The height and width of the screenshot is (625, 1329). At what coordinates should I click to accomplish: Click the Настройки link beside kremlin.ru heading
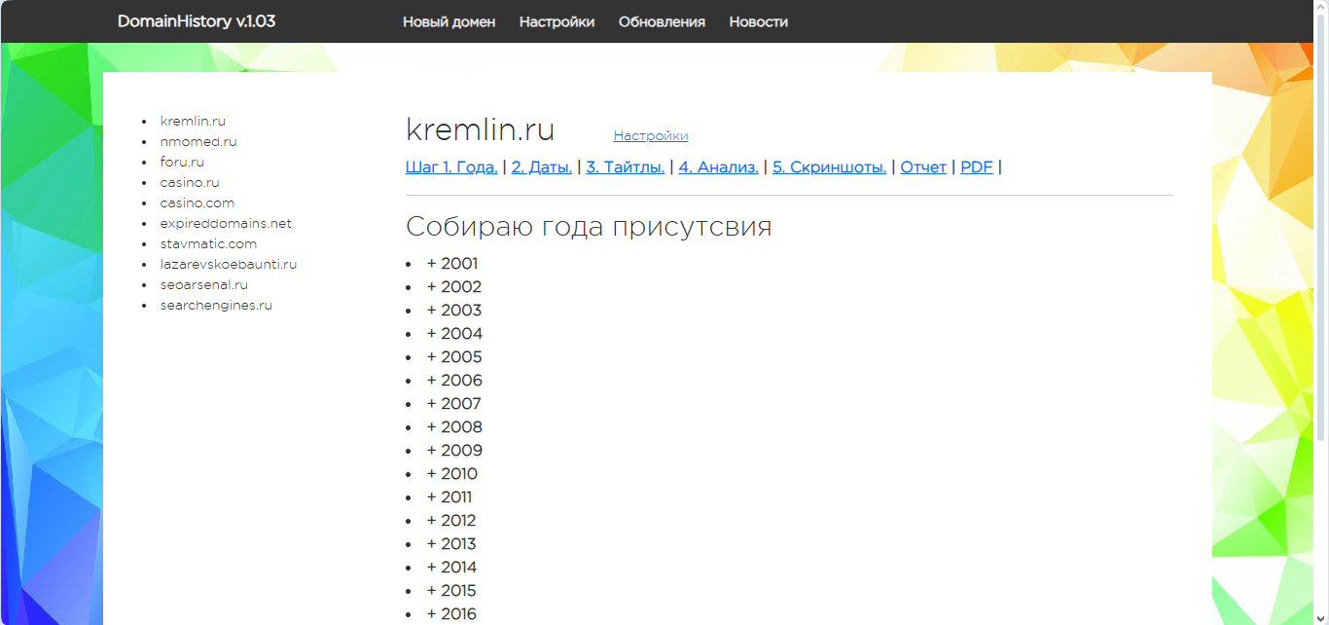[x=650, y=136]
